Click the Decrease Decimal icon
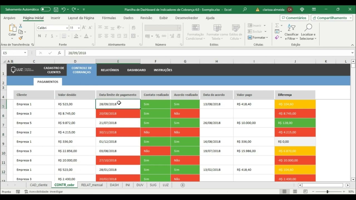This screenshot has width=356, height=200. click(178, 36)
